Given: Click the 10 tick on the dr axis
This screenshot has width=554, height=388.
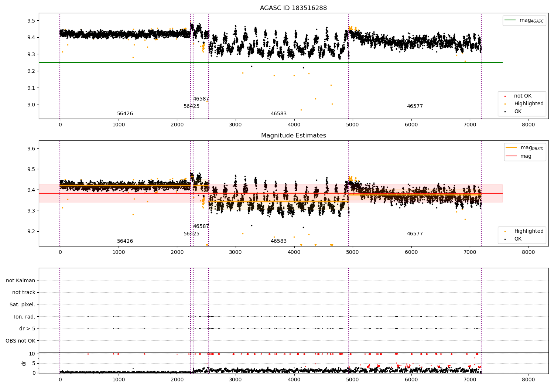Looking at the screenshot, I should point(32,354).
